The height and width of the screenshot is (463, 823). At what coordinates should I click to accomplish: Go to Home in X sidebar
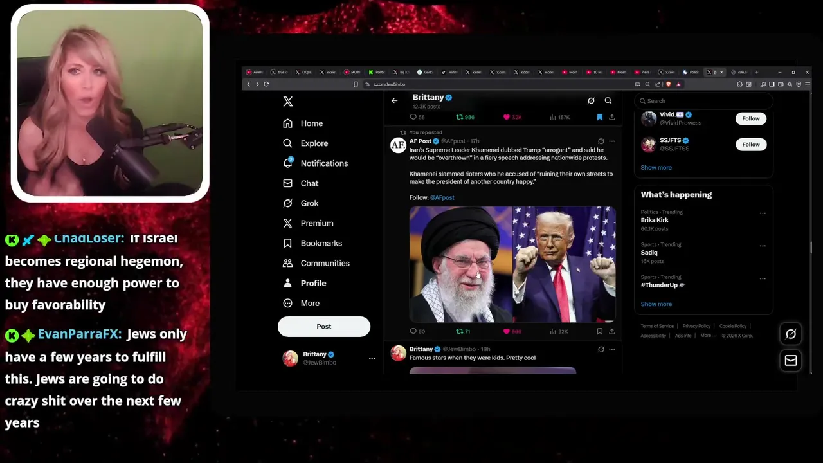click(x=303, y=123)
